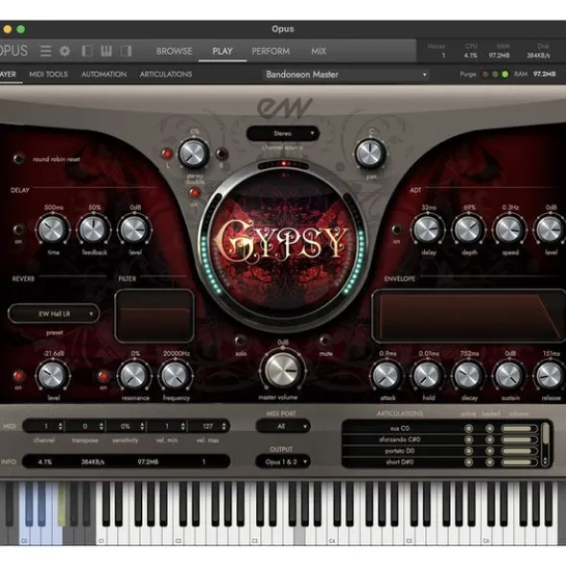Switch to the Perform tab
566x567 pixels.
click(271, 51)
